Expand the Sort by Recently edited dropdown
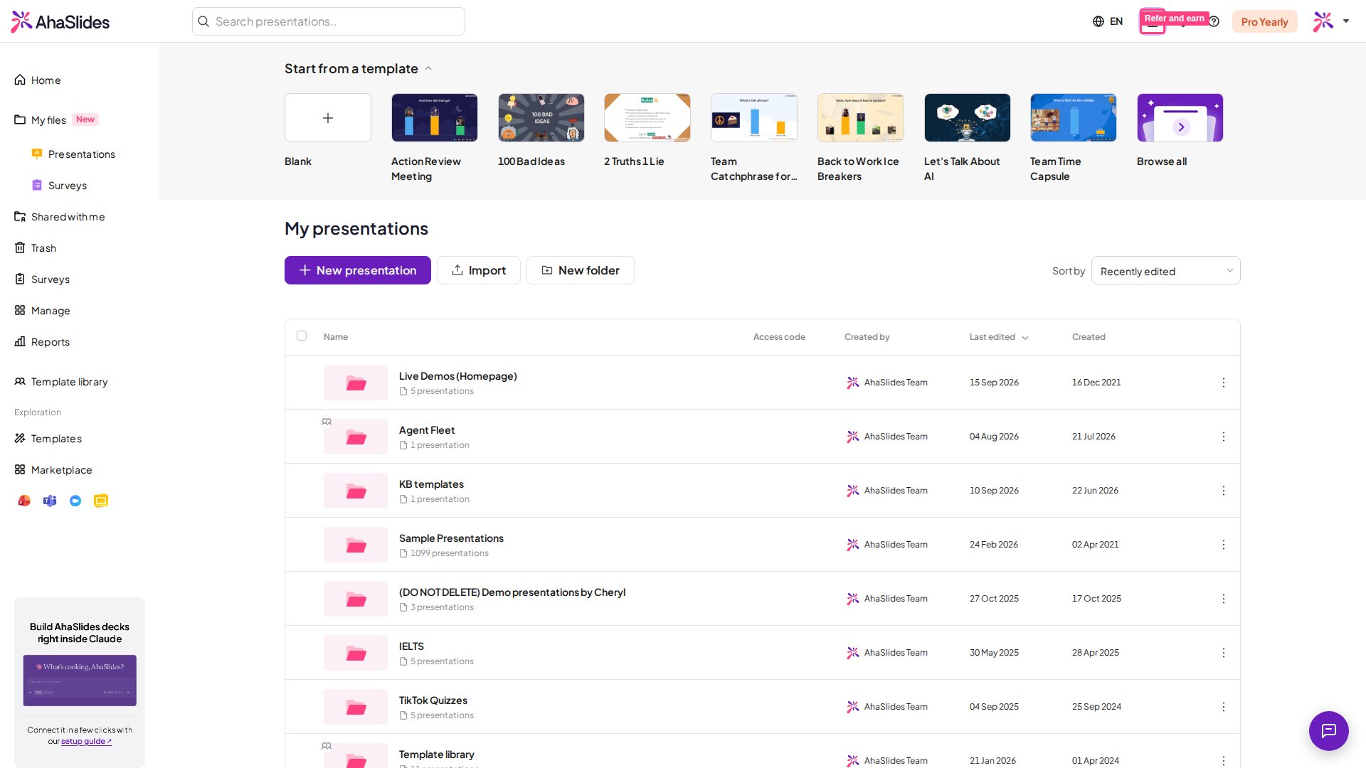This screenshot has width=1366, height=768. pos(1165,270)
